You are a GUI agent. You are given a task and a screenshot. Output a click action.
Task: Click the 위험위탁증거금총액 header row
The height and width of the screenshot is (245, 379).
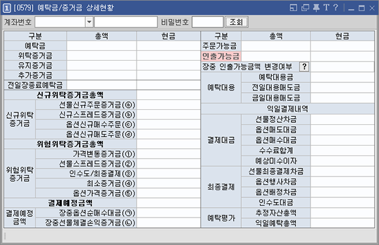coord(70,144)
